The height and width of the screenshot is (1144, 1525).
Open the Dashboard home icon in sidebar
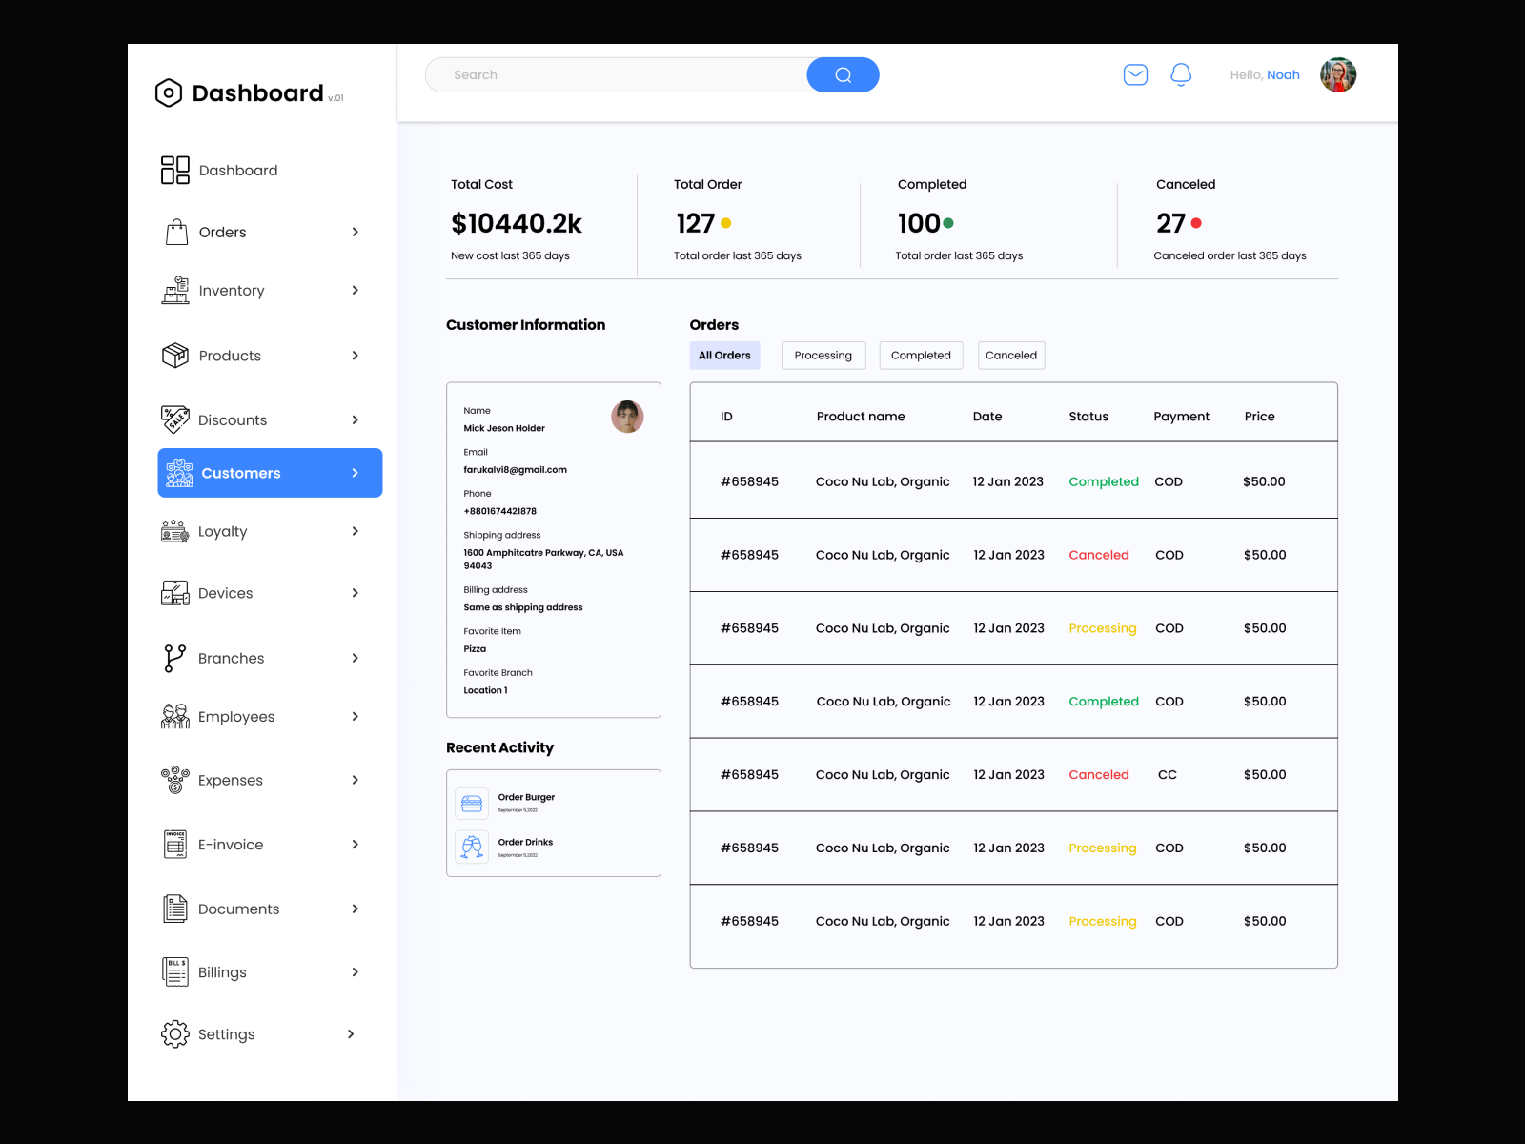pos(174,170)
